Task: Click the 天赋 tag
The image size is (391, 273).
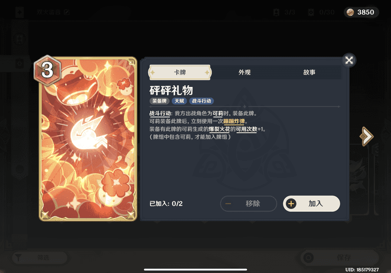Action: click(x=179, y=101)
